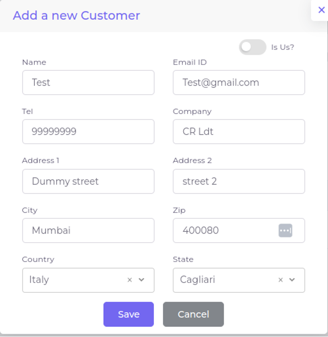328x337 pixels.
Task: Open the Country combo box showing Italy
Action: tap(74, 280)
